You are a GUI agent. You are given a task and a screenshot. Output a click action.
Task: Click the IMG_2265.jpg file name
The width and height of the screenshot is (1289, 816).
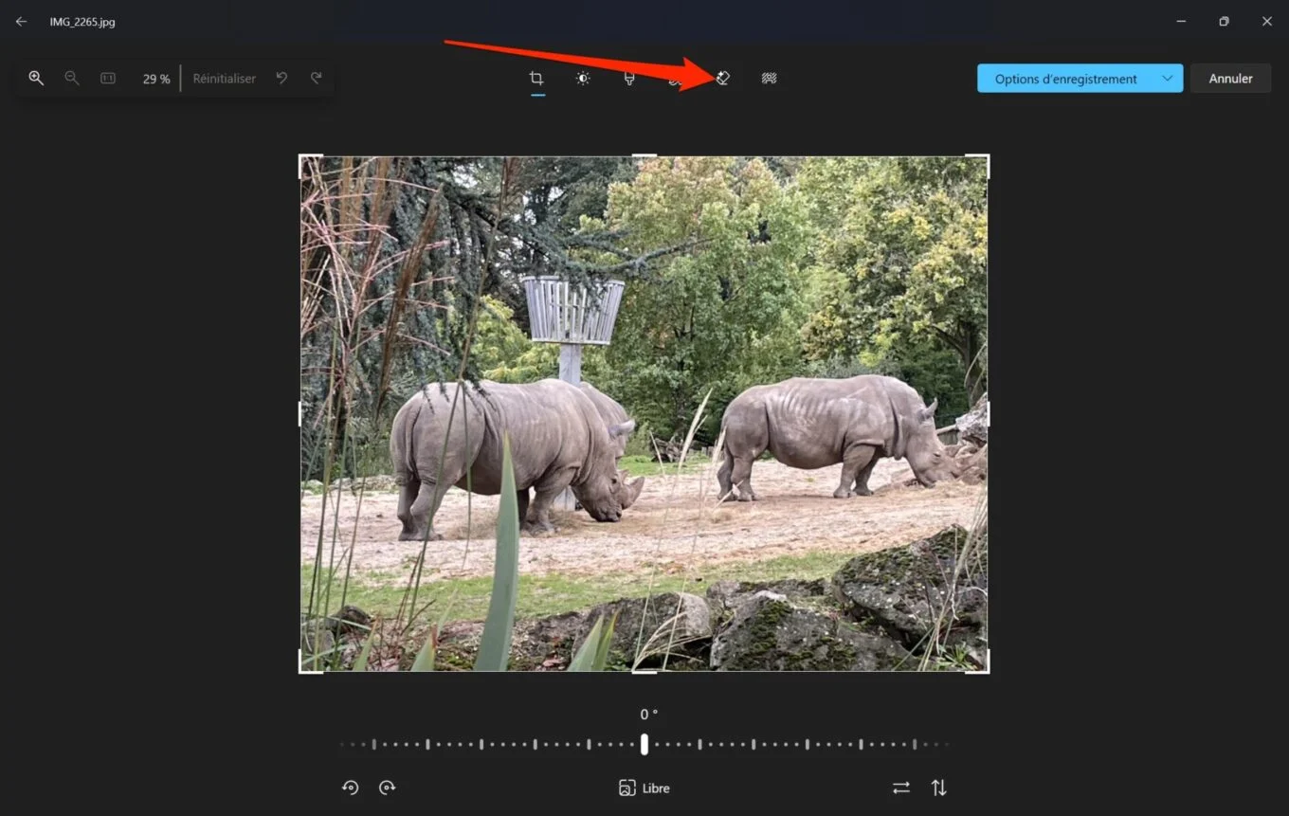click(82, 22)
